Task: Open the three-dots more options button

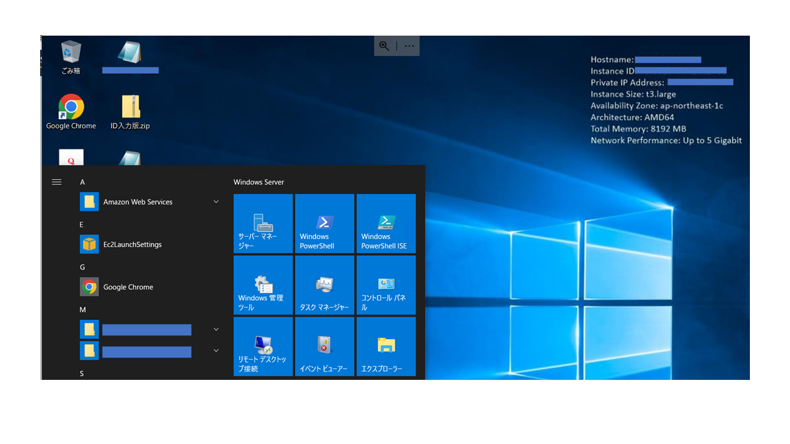Action: click(x=409, y=46)
